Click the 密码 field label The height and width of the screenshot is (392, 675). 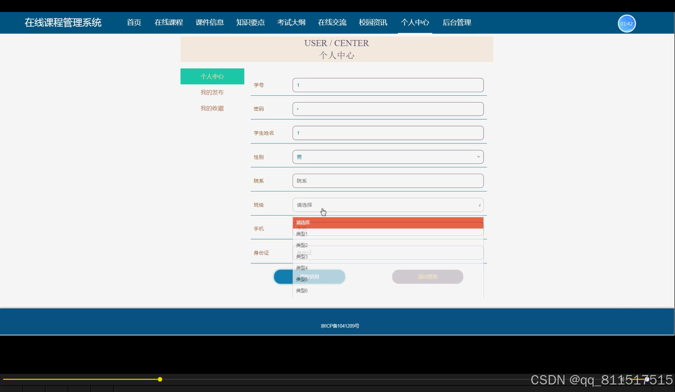[x=259, y=109]
